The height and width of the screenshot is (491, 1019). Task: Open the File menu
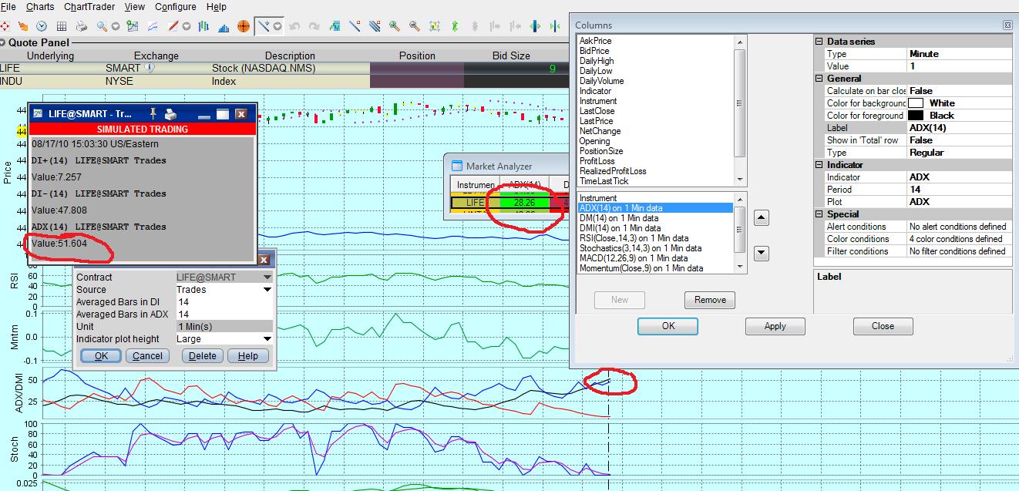pyautogui.click(x=8, y=6)
